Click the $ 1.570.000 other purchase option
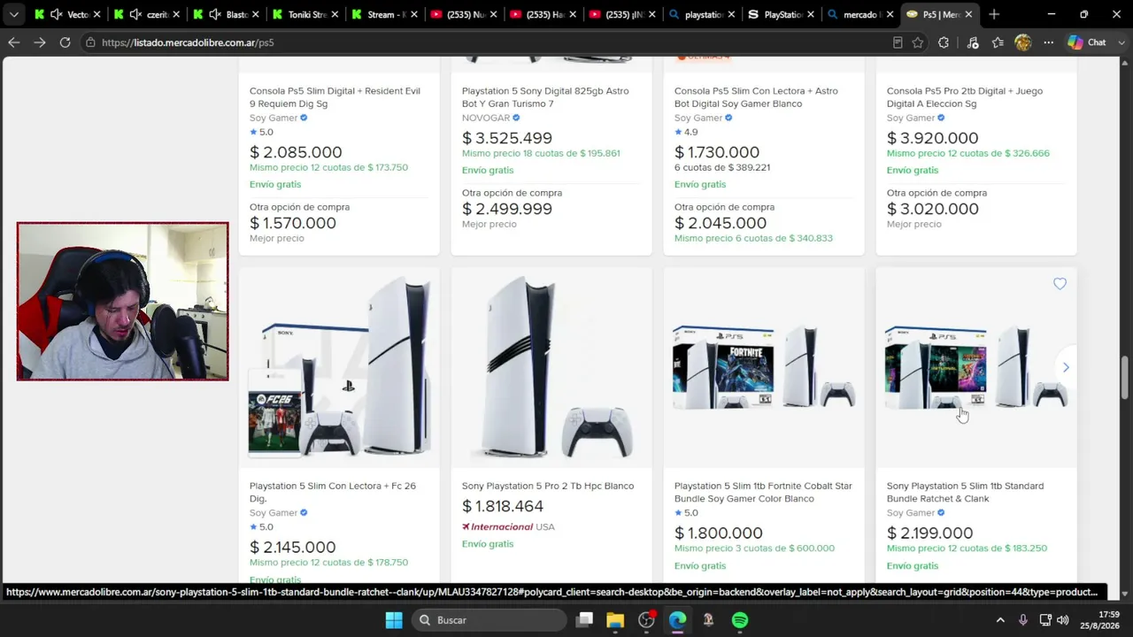 pos(293,223)
